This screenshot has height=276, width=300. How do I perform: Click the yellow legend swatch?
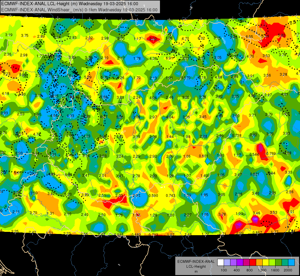click(x=266, y=263)
